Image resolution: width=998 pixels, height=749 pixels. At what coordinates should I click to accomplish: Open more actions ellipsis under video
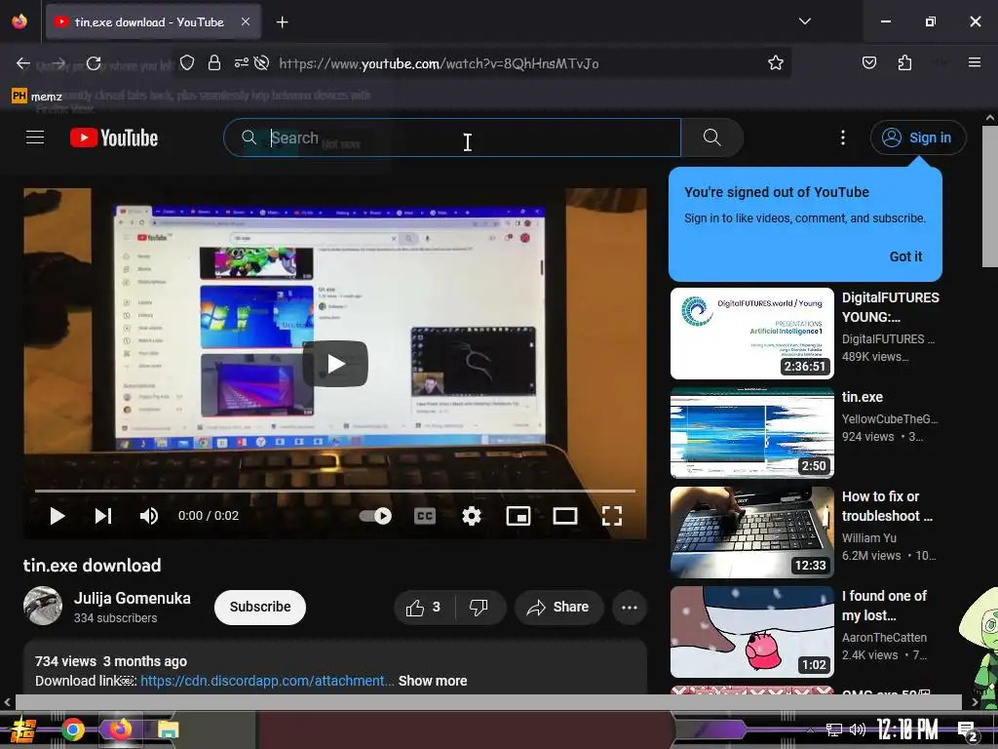click(630, 608)
